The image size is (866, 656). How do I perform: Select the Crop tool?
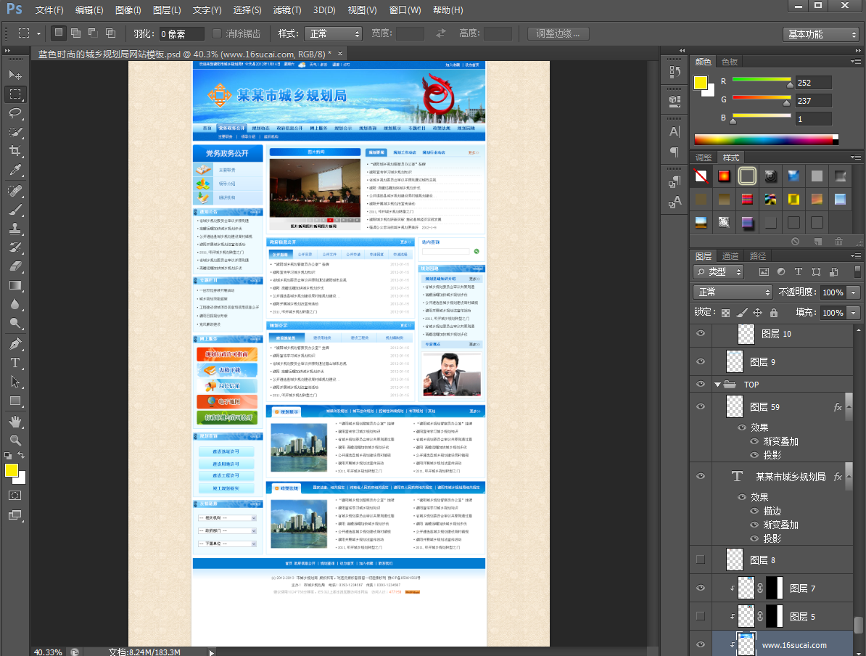point(15,151)
